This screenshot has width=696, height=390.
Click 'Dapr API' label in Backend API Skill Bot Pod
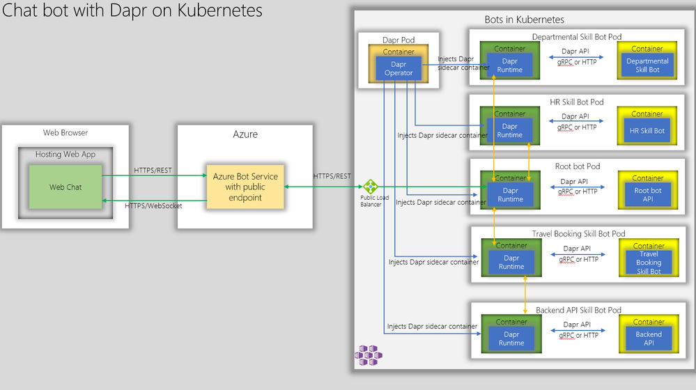577,325
